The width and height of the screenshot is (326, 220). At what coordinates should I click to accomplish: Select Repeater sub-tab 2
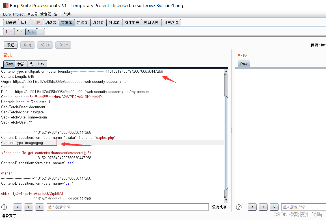pyautogui.click(x=18, y=32)
